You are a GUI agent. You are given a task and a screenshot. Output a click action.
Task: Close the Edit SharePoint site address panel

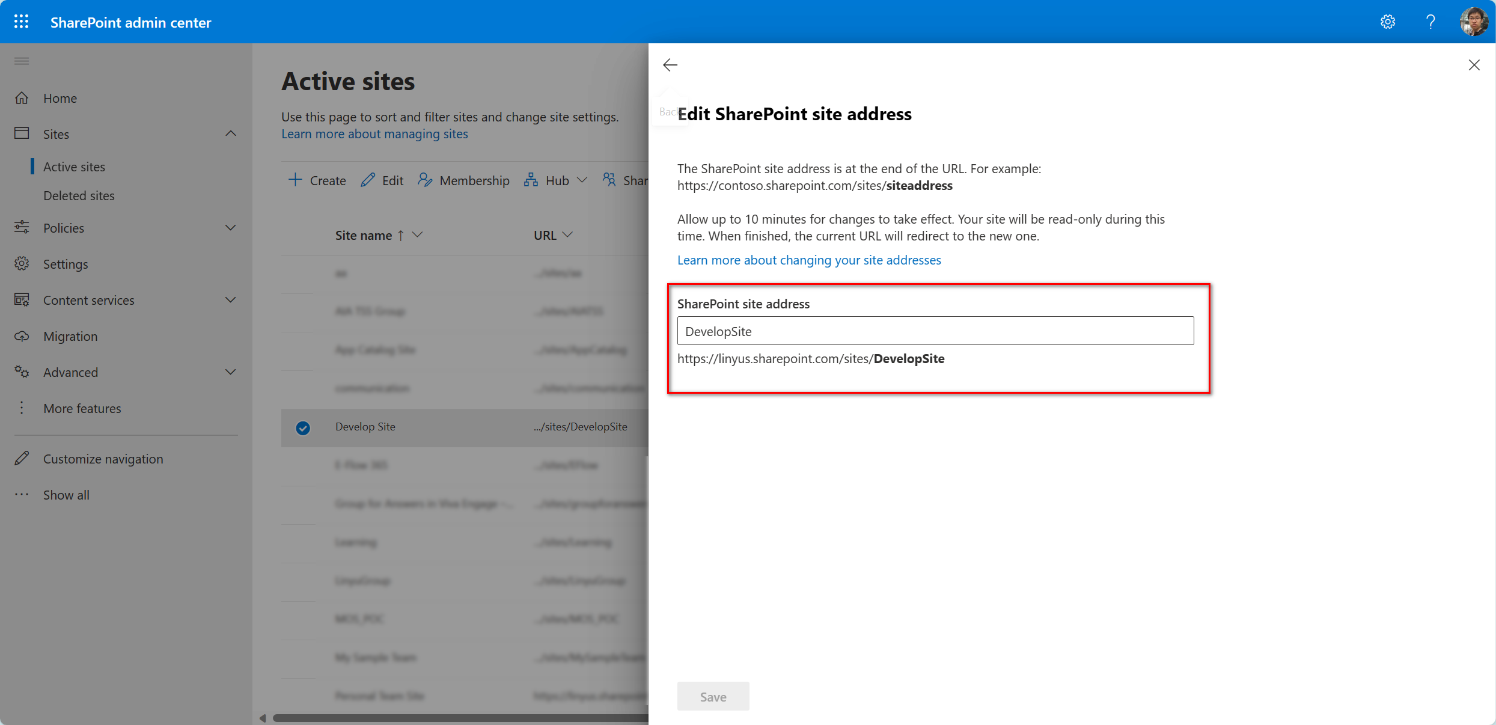coord(1474,65)
